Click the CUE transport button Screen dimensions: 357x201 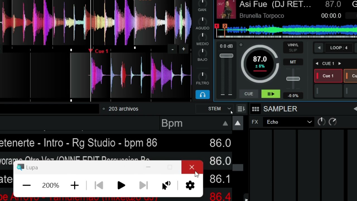249,94
